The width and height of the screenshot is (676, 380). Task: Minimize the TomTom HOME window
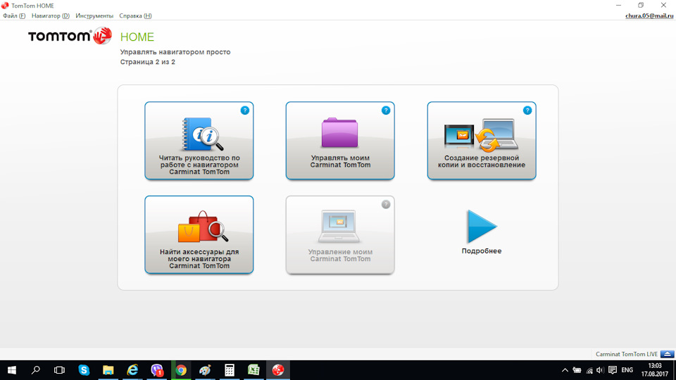(619, 5)
